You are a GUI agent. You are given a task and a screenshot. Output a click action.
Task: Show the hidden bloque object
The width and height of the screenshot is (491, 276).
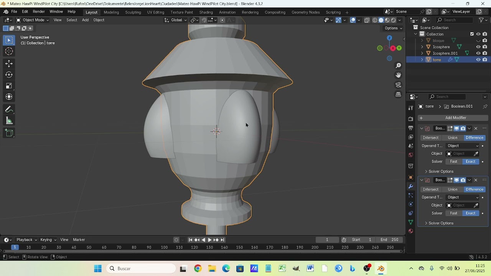pyautogui.click(x=478, y=41)
